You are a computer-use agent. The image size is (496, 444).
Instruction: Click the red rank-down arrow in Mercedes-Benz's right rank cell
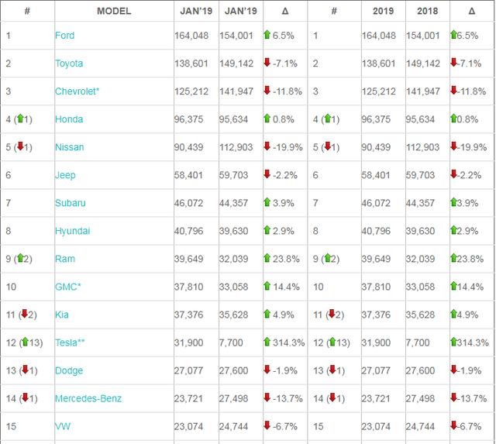332,398
